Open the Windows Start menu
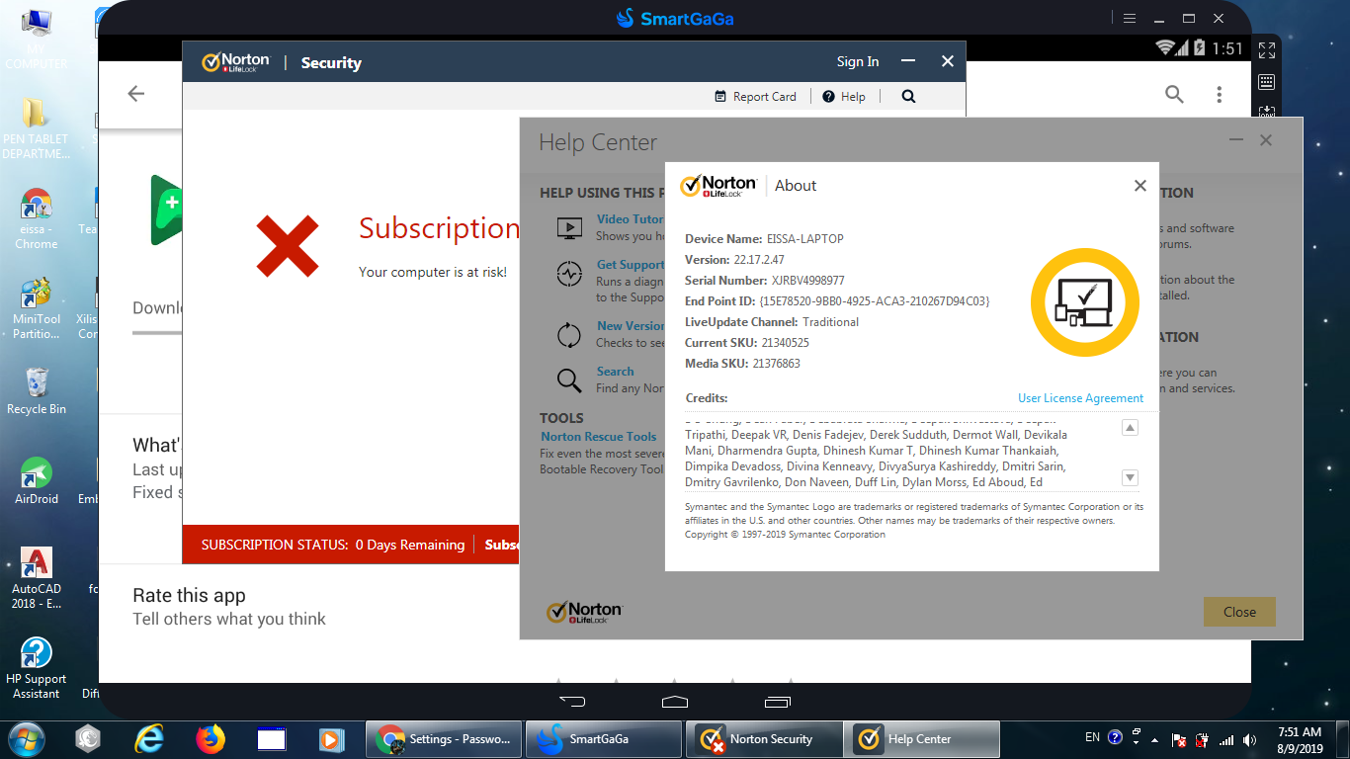Image resolution: width=1350 pixels, height=759 pixels. click(x=26, y=738)
